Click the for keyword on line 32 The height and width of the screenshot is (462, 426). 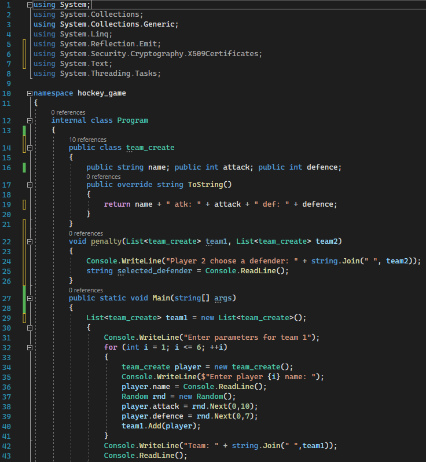tap(111, 347)
